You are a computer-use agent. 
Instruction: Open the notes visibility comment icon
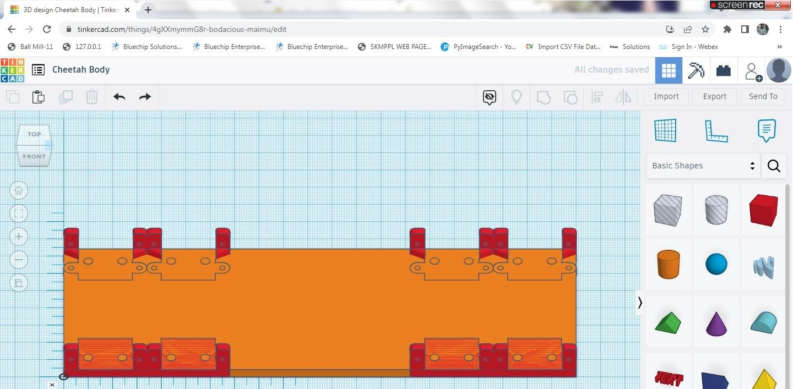(489, 97)
